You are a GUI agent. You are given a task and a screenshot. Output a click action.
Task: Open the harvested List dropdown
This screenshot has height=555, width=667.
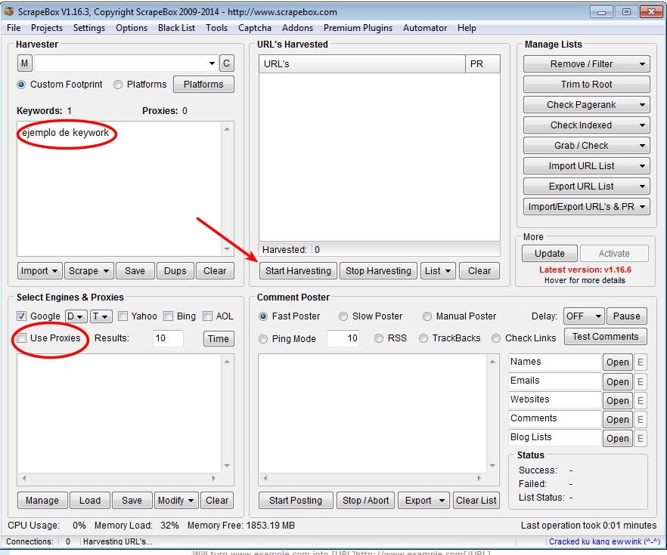pyautogui.click(x=438, y=270)
